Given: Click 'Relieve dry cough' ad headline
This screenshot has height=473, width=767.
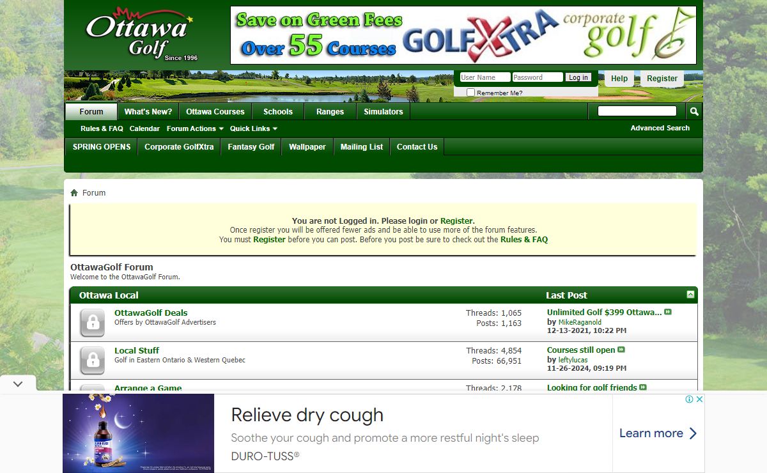Looking at the screenshot, I should [x=307, y=415].
